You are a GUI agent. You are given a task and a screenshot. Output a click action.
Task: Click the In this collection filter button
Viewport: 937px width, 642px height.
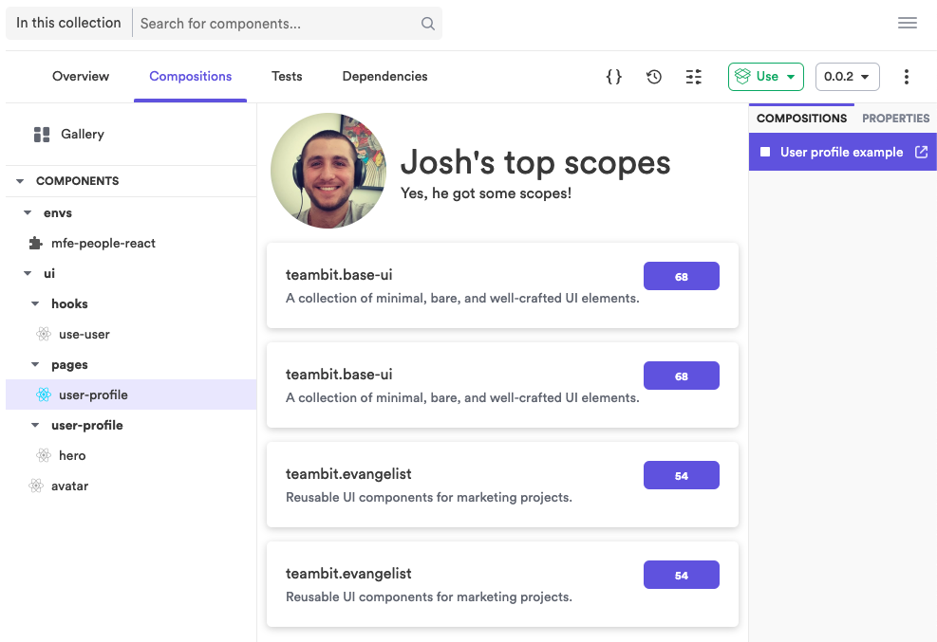[x=68, y=23]
